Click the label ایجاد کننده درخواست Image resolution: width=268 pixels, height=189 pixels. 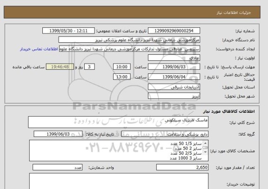click(x=235, y=49)
